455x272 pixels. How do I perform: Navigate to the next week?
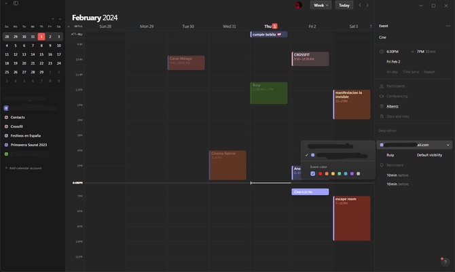367,5
